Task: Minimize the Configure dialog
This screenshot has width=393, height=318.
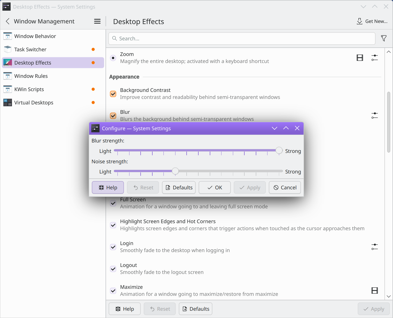Action: [274, 128]
